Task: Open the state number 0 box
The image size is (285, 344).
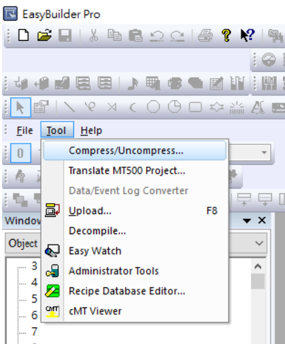Action: coord(21,153)
